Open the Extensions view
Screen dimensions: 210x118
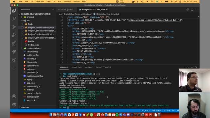point(14,43)
